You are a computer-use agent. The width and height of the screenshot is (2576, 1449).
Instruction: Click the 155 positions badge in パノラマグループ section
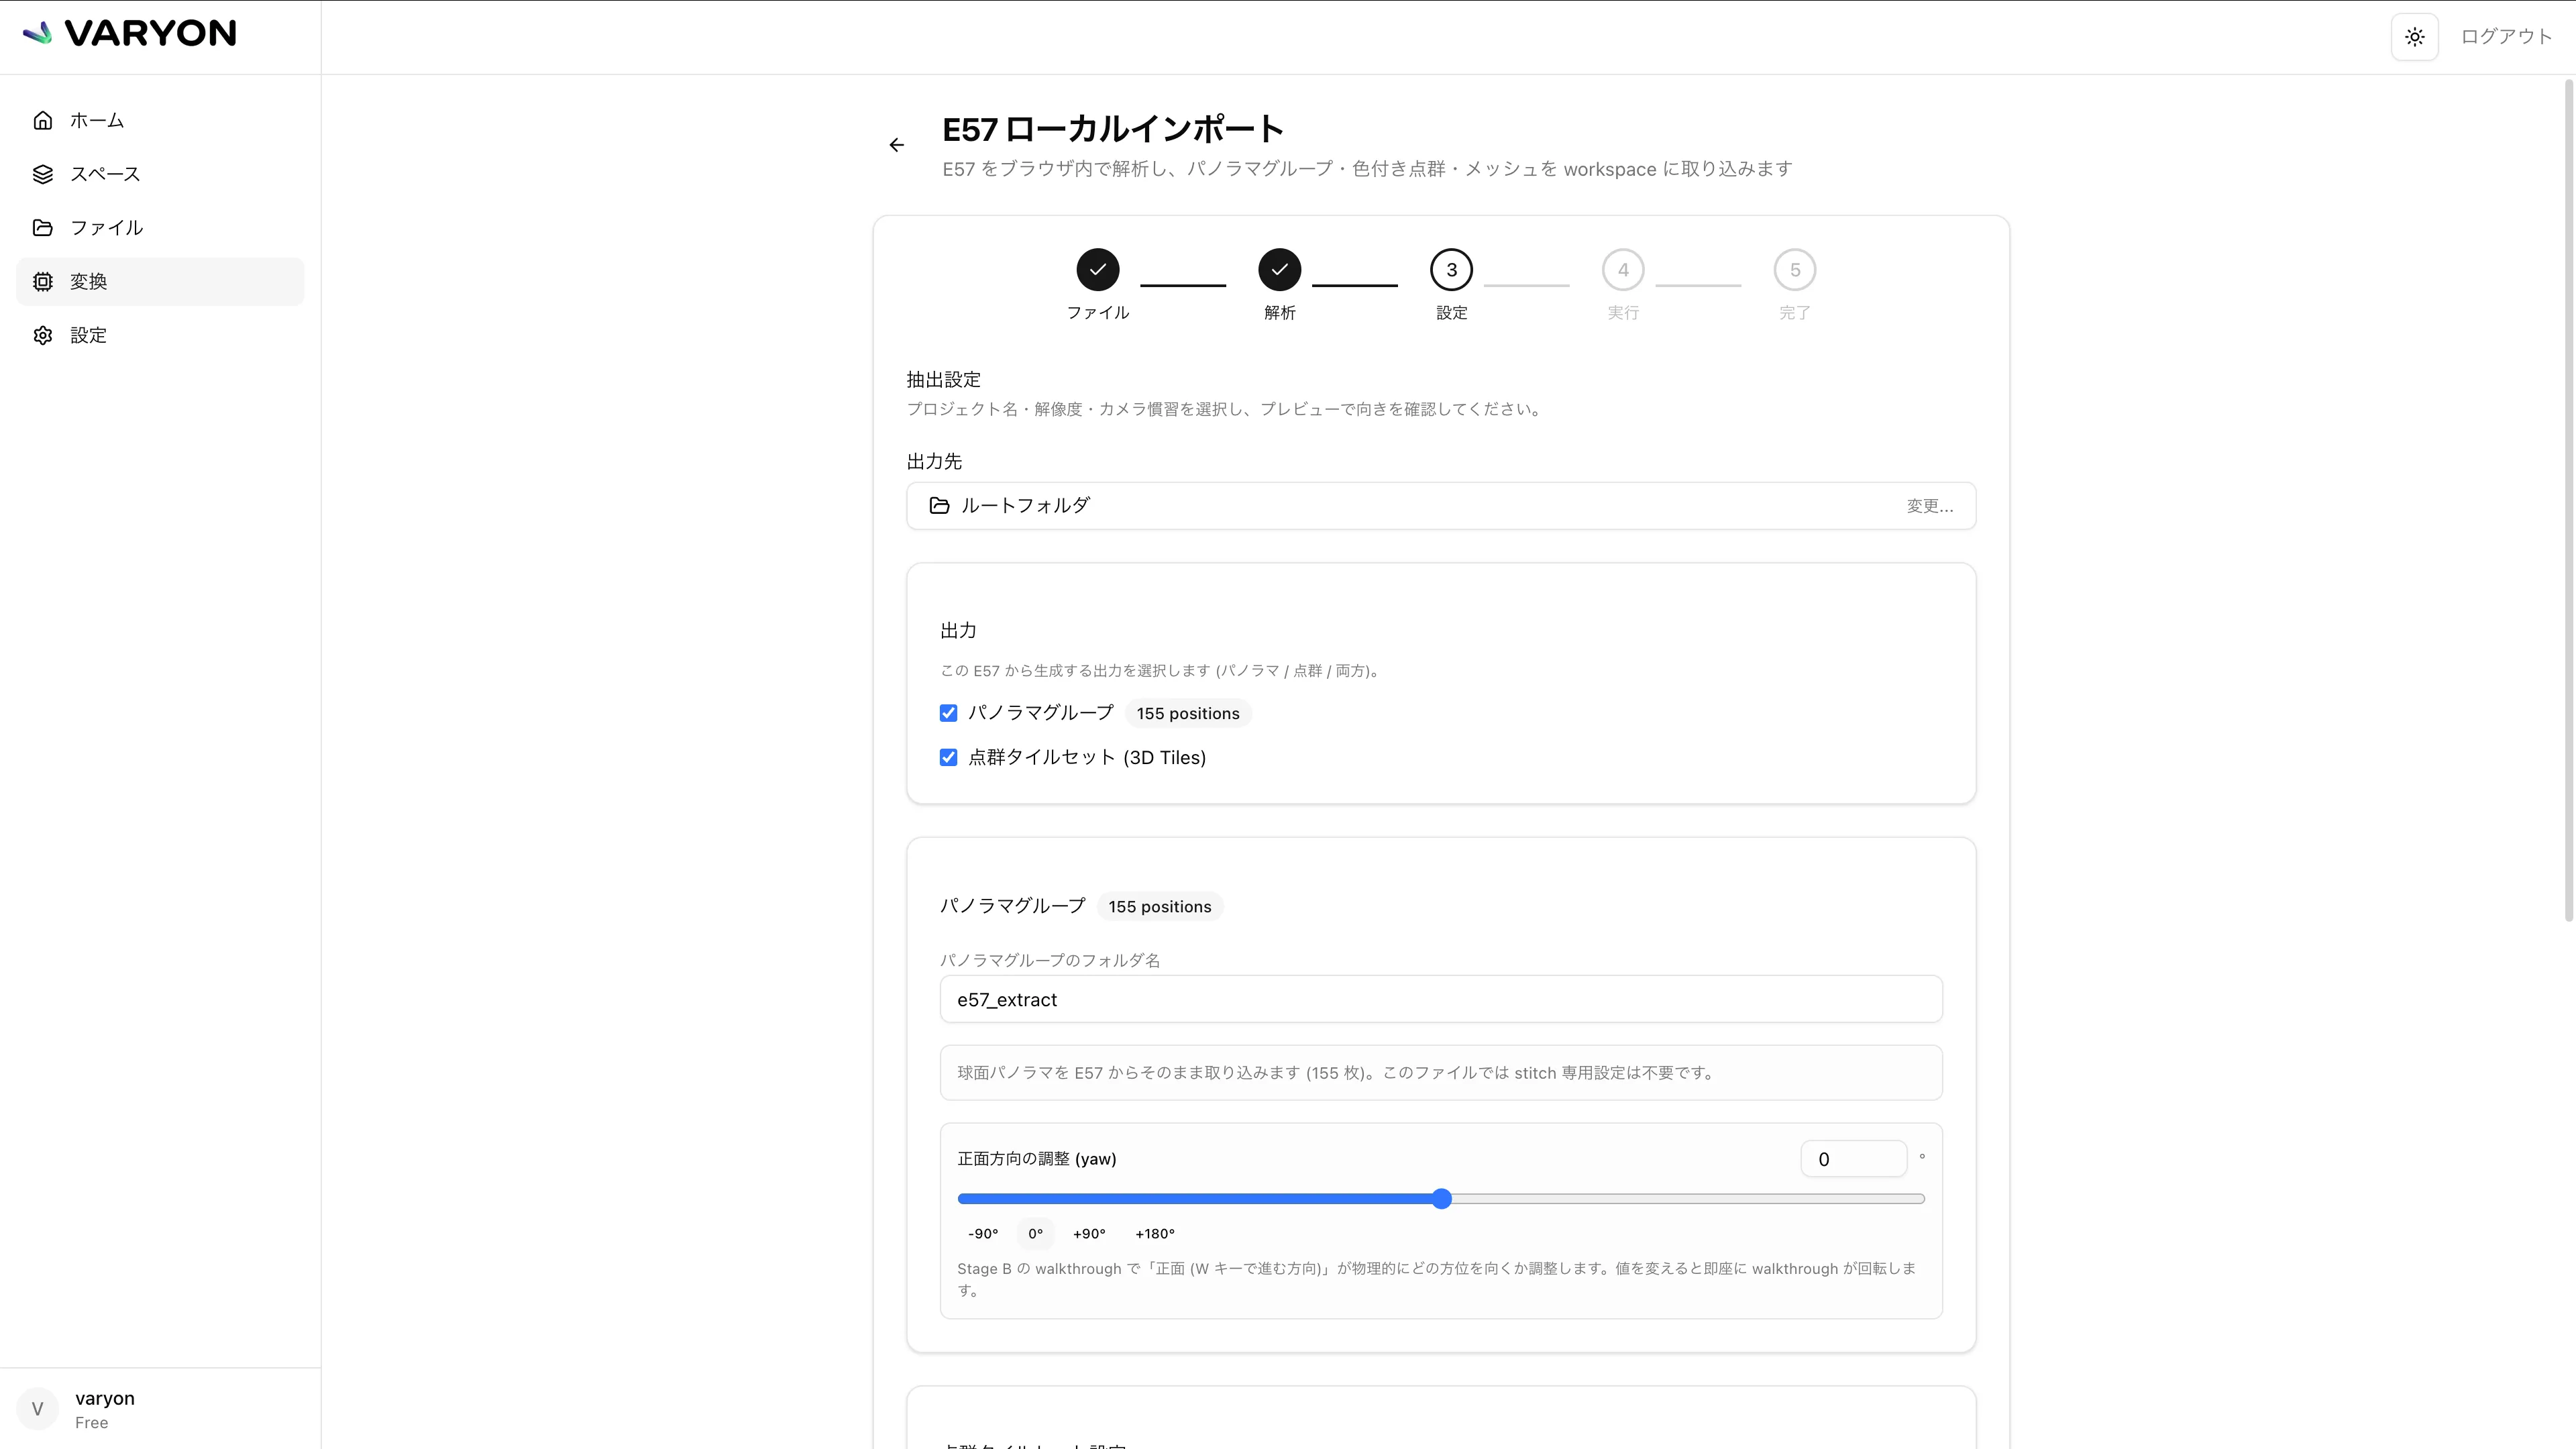pos(1159,906)
